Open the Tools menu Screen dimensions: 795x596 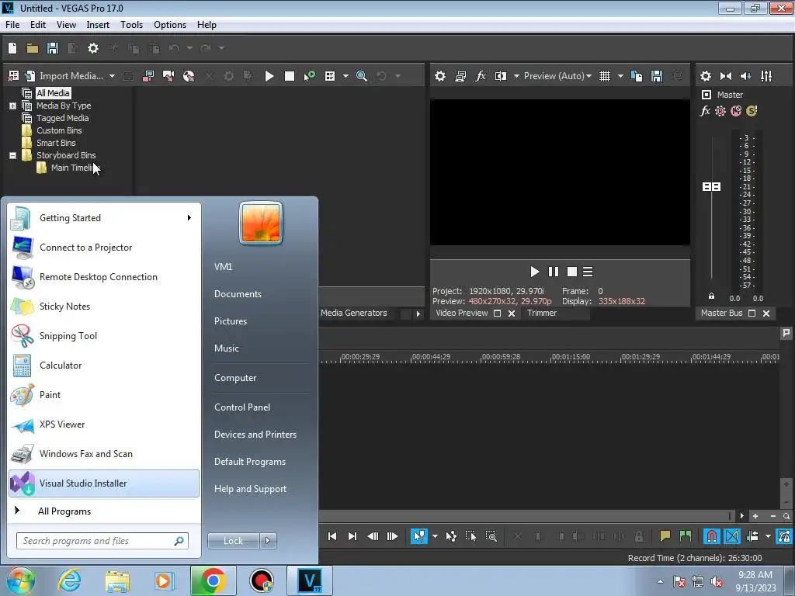pyautogui.click(x=131, y=25)
